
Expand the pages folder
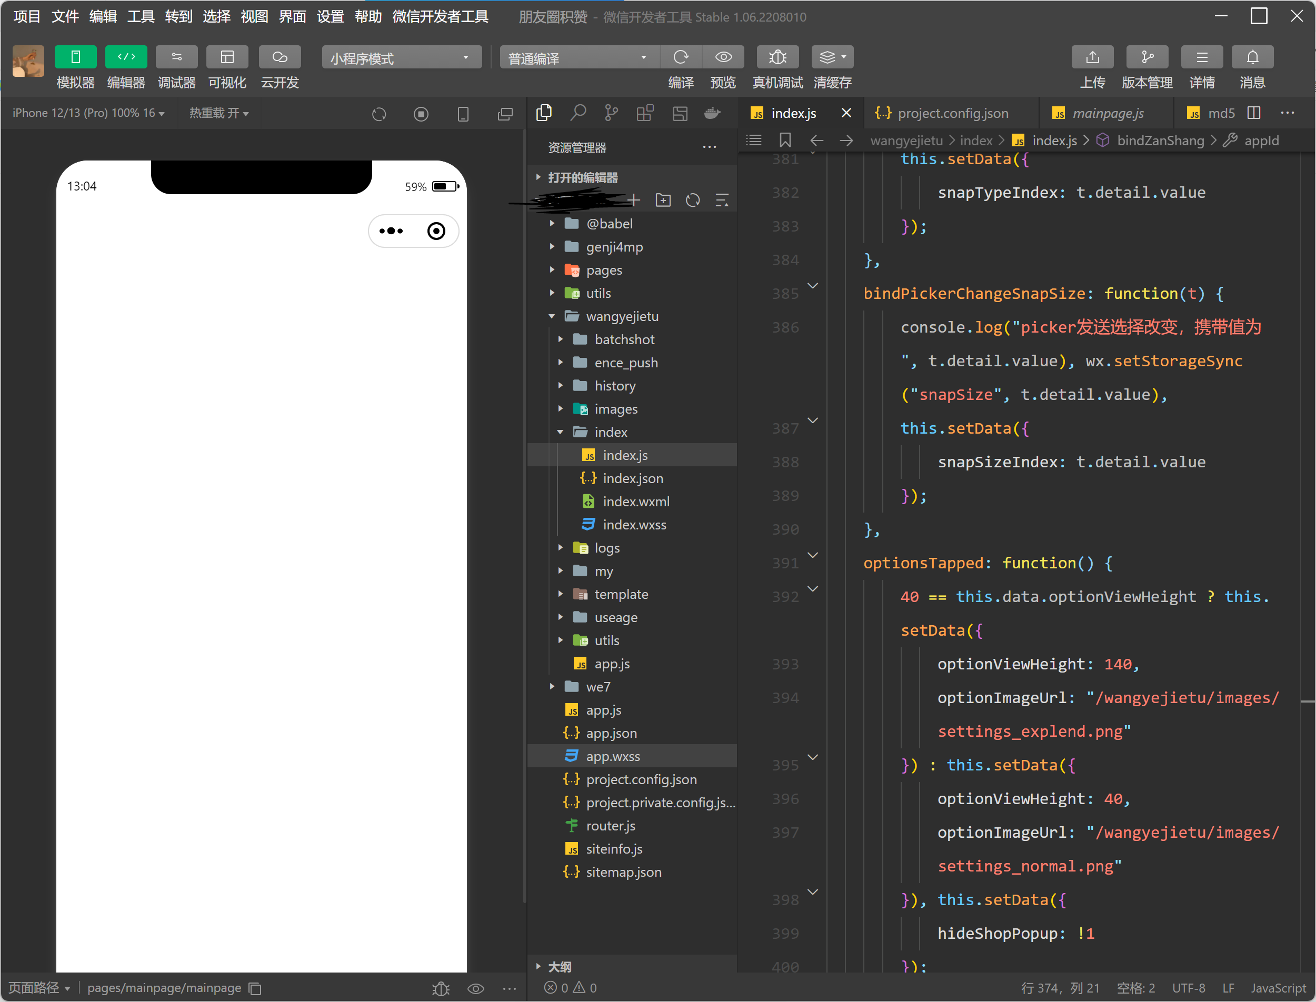pos(604,270)
